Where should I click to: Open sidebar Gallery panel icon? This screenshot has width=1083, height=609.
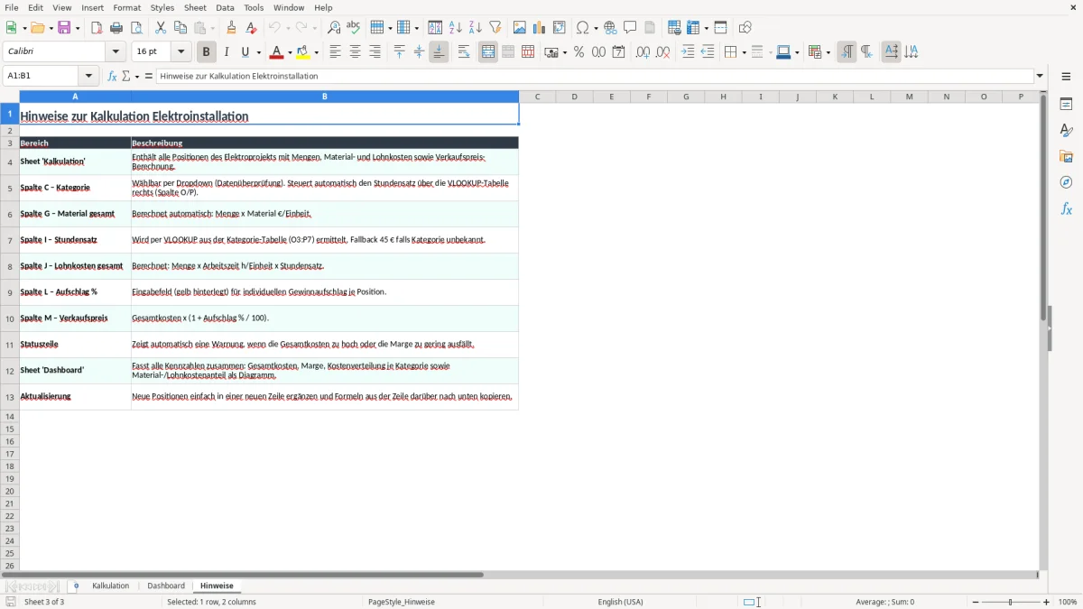click(1066, 157)
